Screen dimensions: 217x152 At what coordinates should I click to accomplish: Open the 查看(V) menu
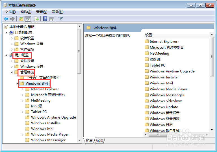tap(42, 12)
